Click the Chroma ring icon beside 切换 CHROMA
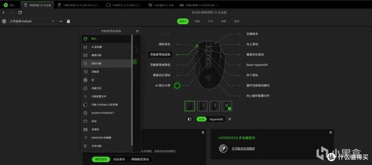Screen dimensions: 372x165 pos(85,105)
